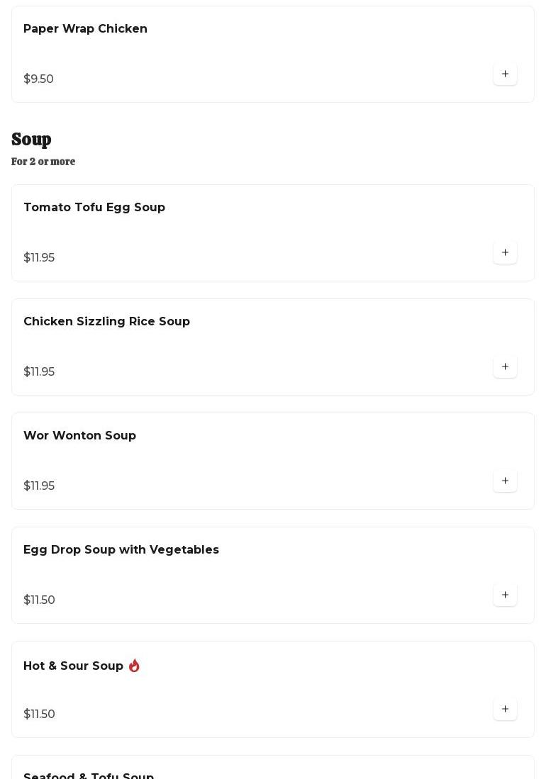Viewport: 546px width, 779px height.
Task: Click the Soup section heading
Action: [x=31, y=139]
